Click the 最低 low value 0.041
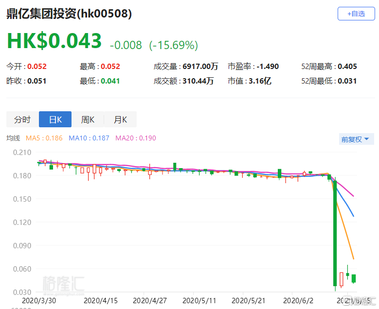 (110, 81)
